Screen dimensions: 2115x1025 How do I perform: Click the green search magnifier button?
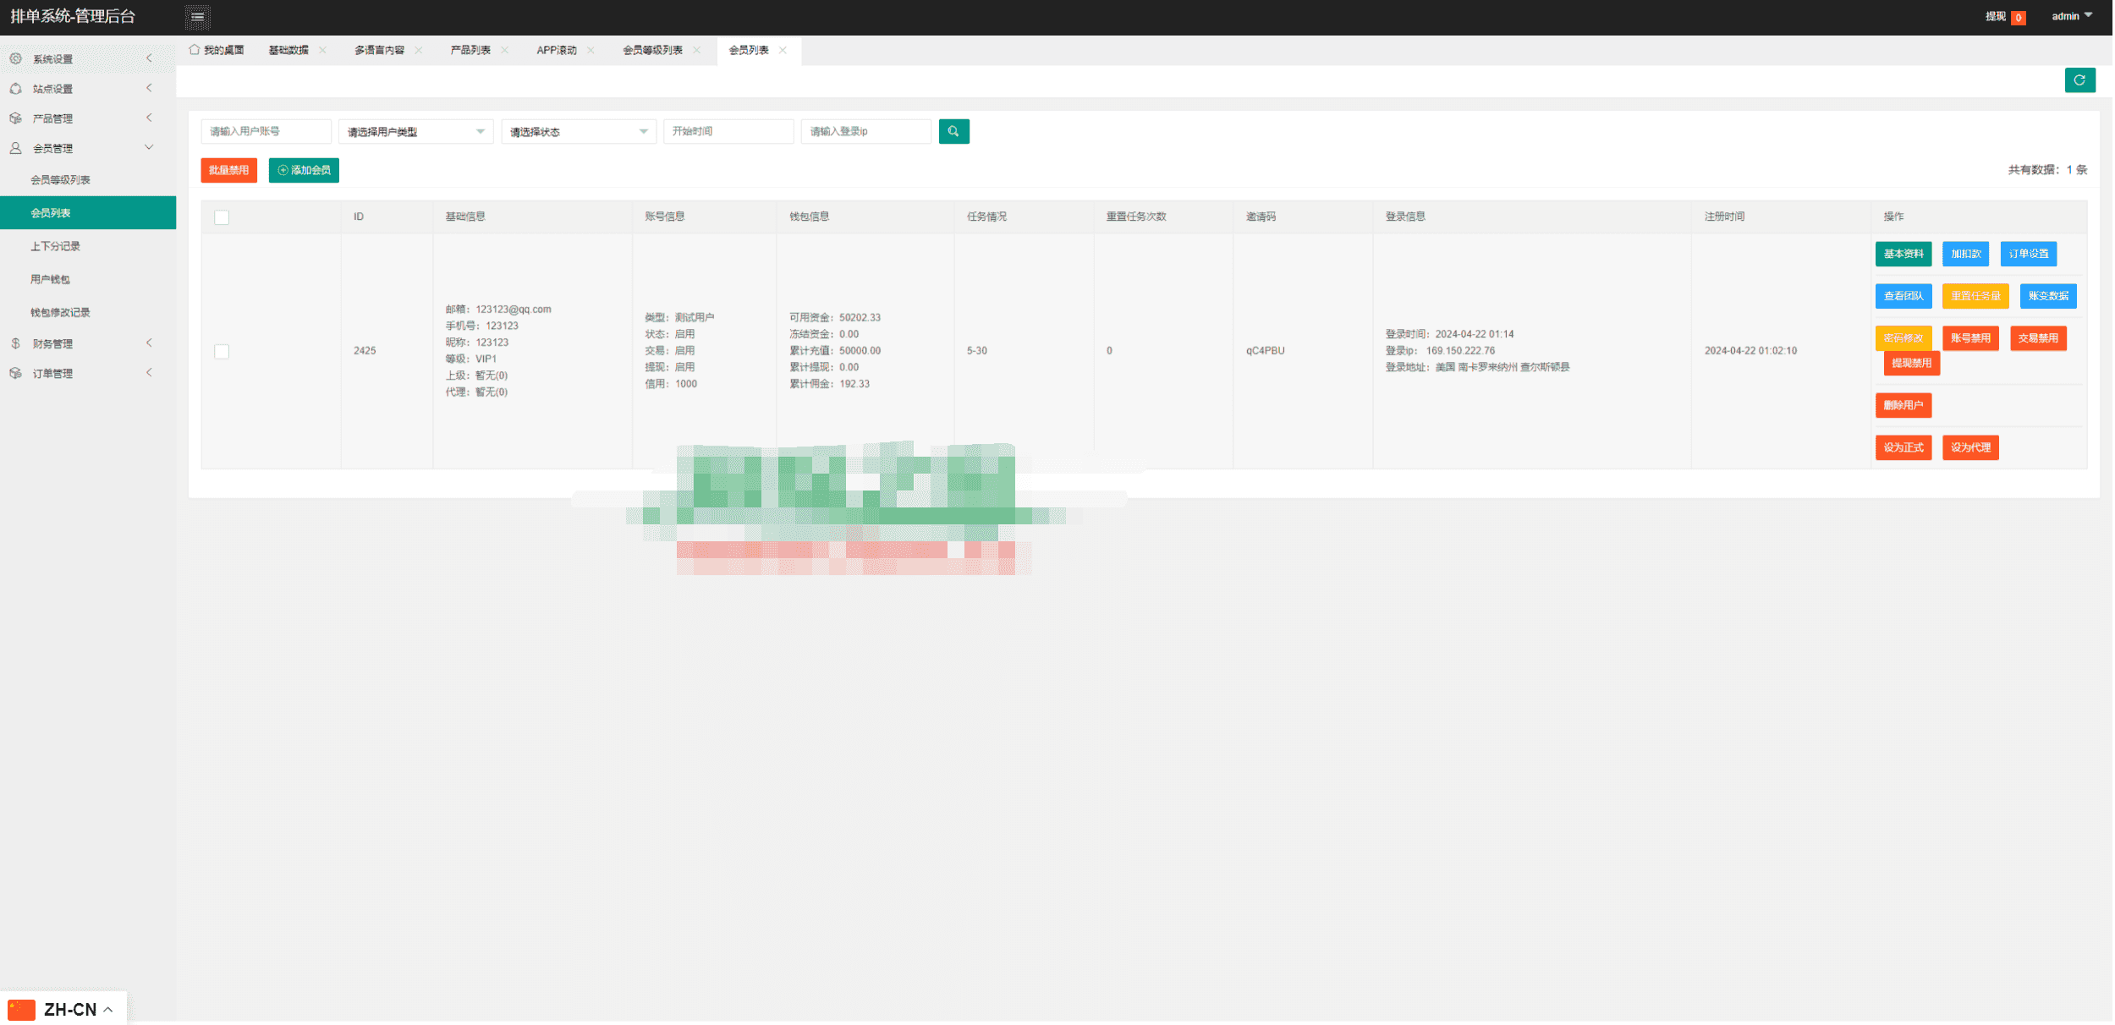[954, 131]
